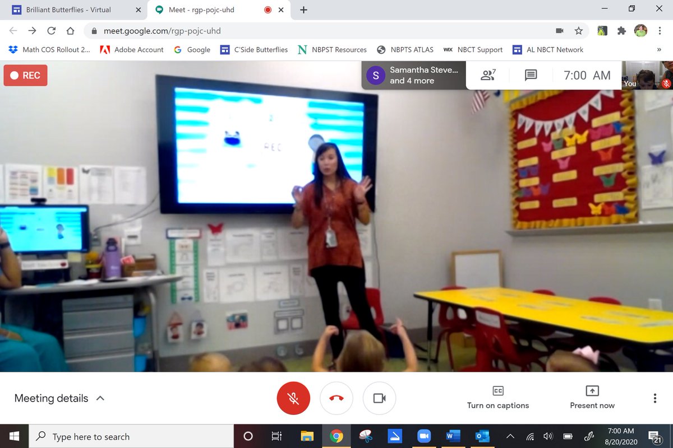Open Outlook from taskbar
673x448 pixels.
click(x=482, y=436)
